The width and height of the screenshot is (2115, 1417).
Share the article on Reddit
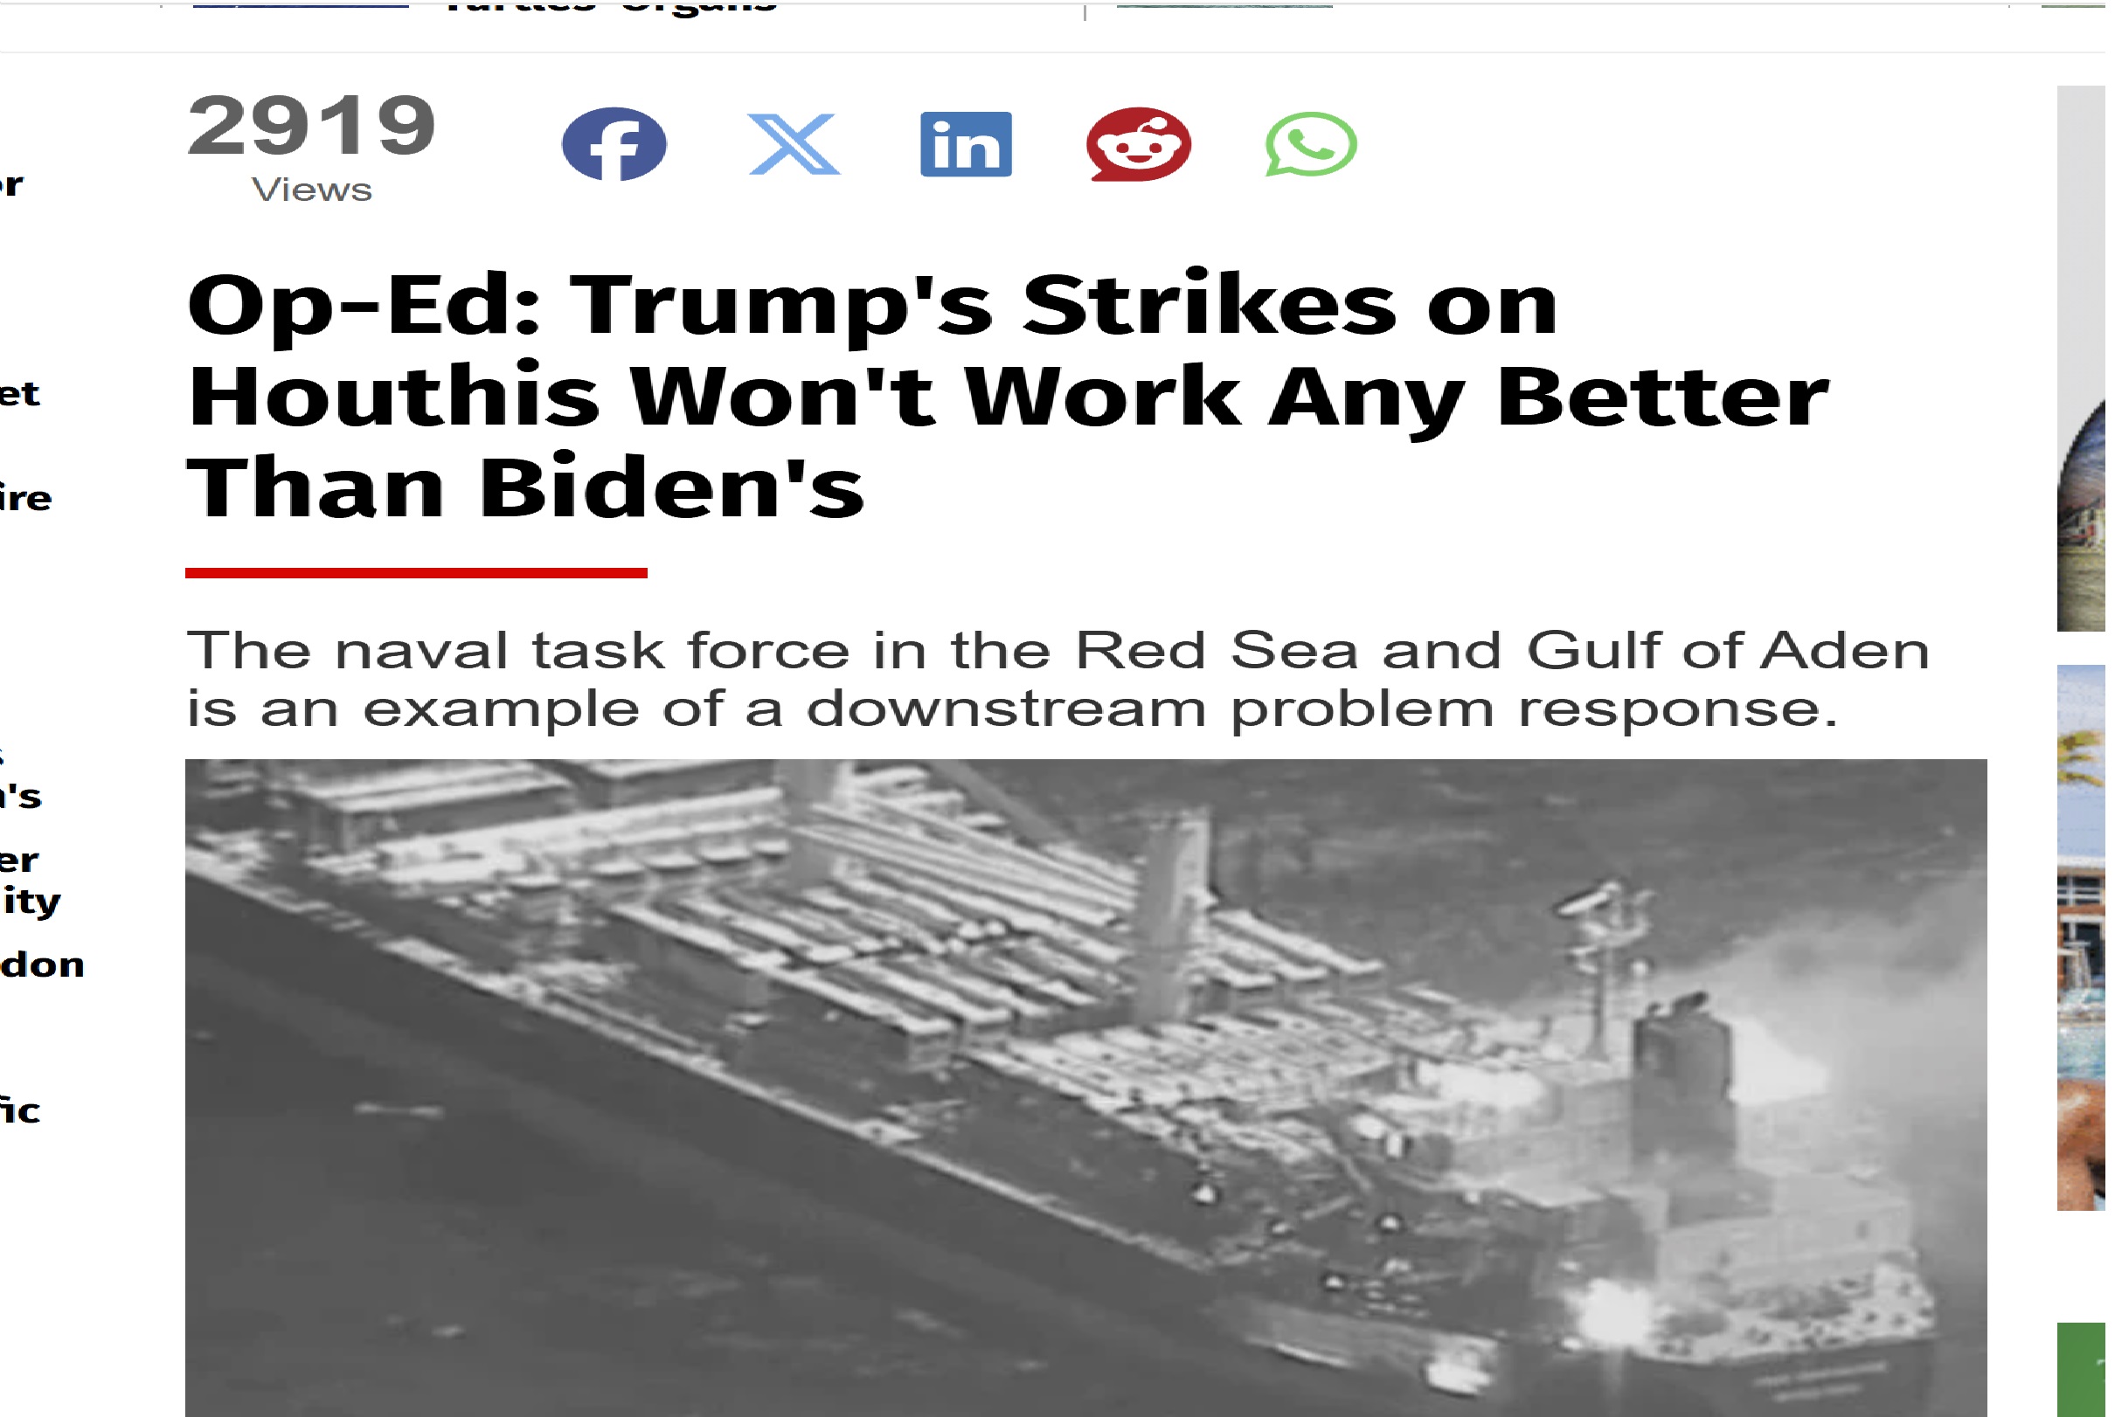(x=1139, y=145)
